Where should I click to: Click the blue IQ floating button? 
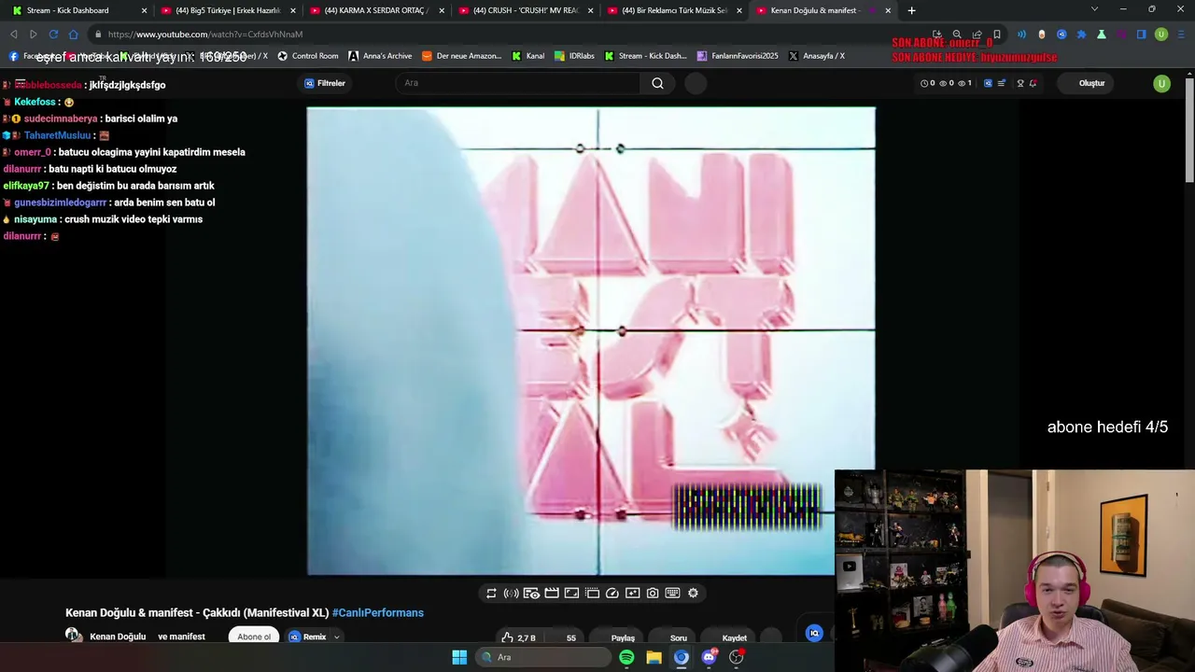pos(814,633)
